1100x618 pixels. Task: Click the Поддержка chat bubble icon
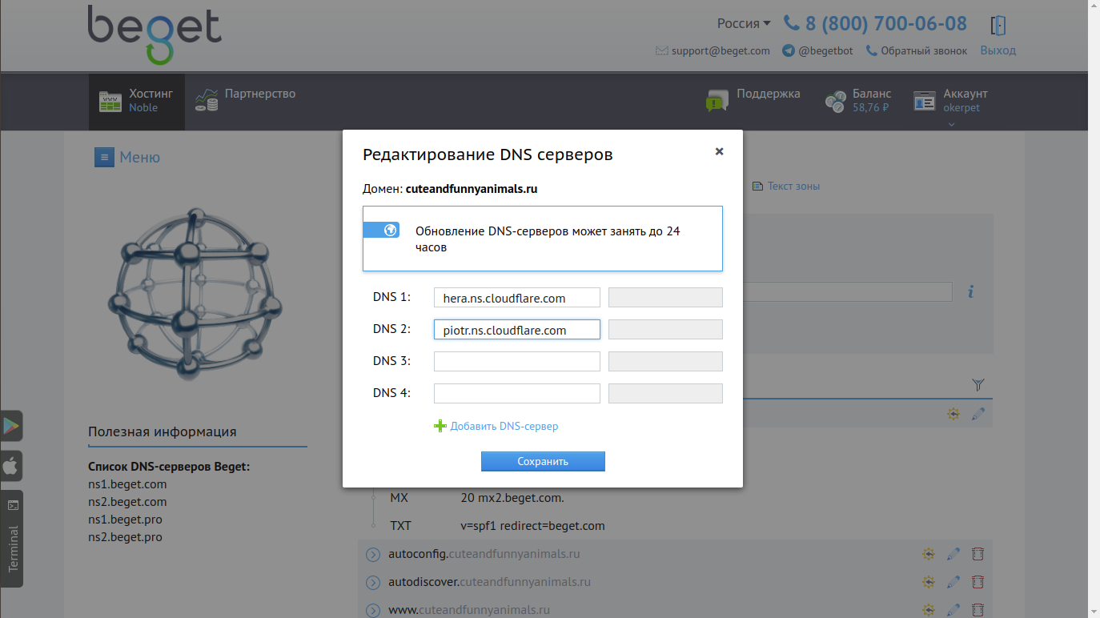[717, 101]
